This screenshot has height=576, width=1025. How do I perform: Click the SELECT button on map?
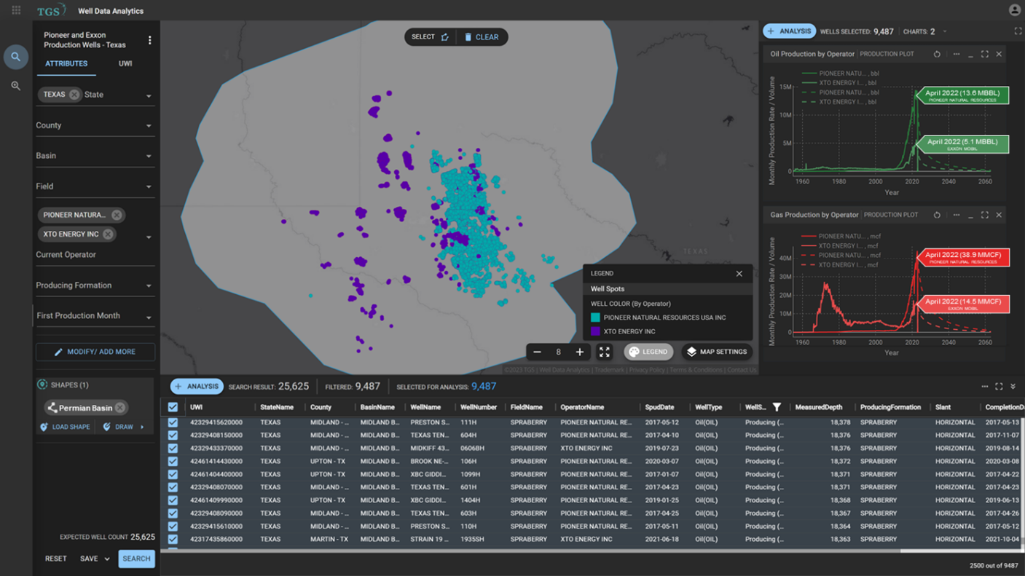tap(431, 37)
